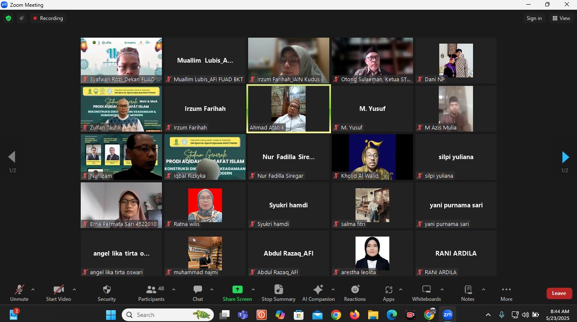Open the View layout menu

click(561, 18)
